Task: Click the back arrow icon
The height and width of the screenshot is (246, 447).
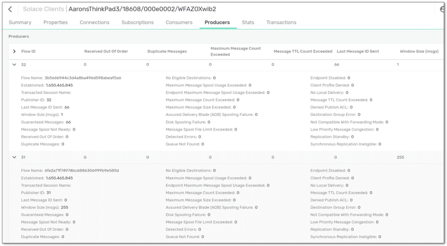Action: pyautogui.click(x=10, y=9)
